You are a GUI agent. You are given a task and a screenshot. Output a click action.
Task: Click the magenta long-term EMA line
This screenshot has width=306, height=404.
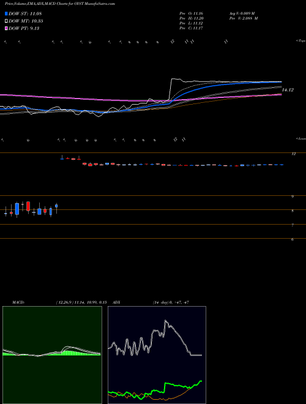[x=77, y=98]
